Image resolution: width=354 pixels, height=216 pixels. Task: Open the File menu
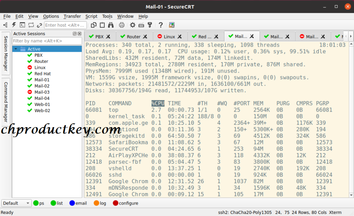tap(7, 16)
